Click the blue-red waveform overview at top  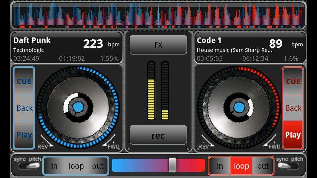(158, 15)
